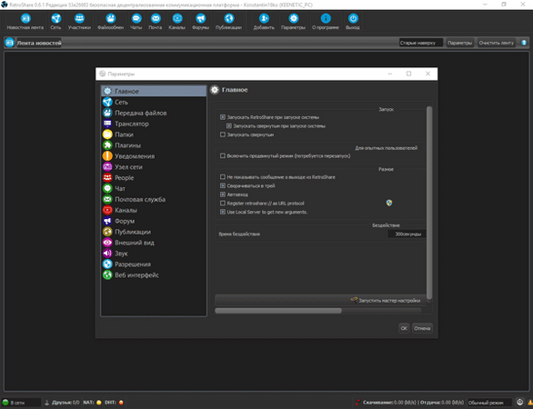The image size is (533, 409).
Task: Open the Разрешения settings page
Action: (154, 264)
